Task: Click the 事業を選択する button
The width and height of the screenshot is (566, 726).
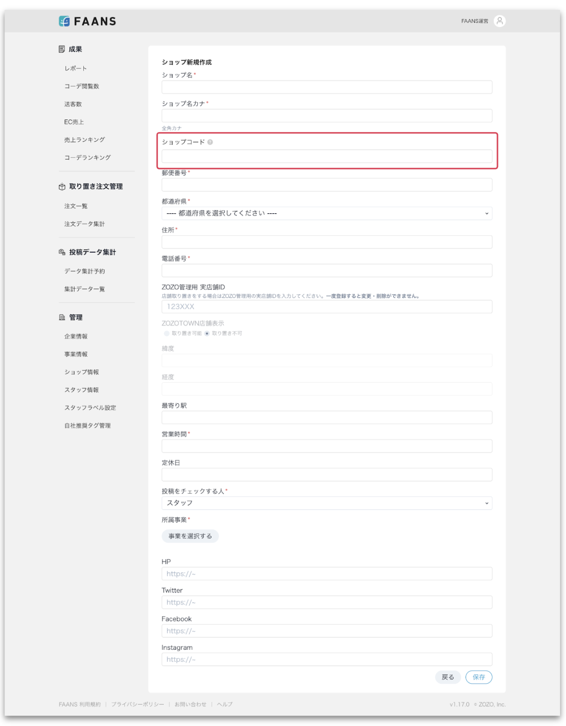Action: coord(190,536)
